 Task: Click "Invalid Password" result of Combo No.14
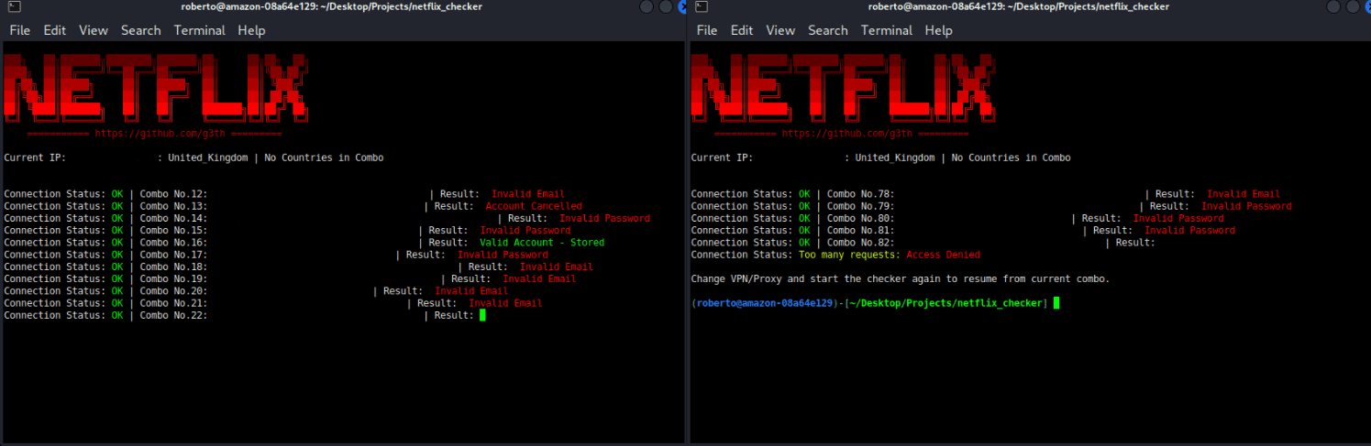604,218
